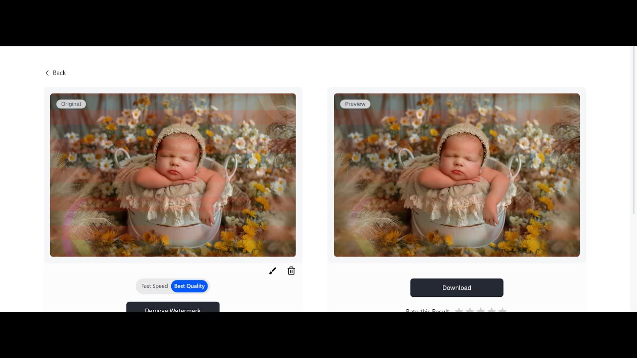
Task: Select the brush edit icon
Action: coord(272,271)
